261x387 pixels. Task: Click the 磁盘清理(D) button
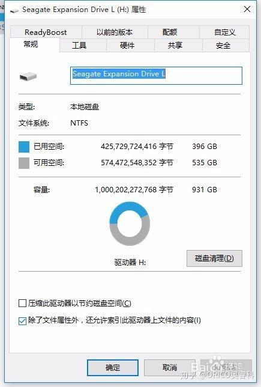tap(214, 258)
